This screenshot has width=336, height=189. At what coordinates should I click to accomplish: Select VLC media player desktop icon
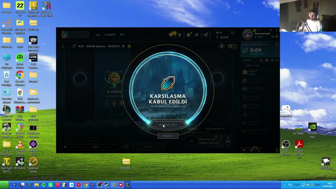20,148
